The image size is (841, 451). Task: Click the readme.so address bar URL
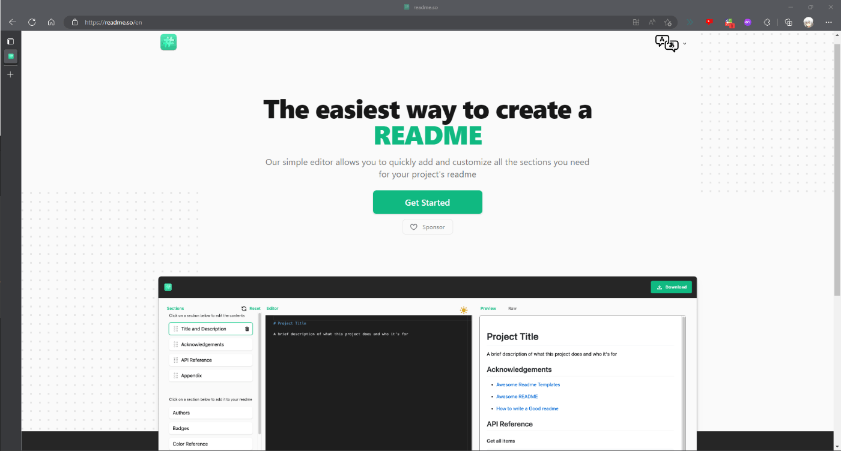113,22
